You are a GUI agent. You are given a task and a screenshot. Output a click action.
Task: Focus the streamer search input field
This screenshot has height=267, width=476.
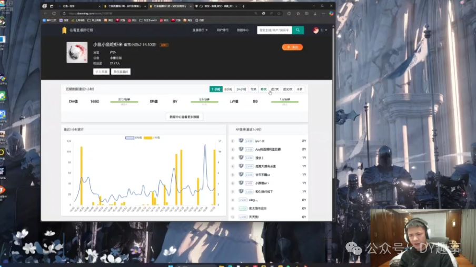click(x=274, y=30)
